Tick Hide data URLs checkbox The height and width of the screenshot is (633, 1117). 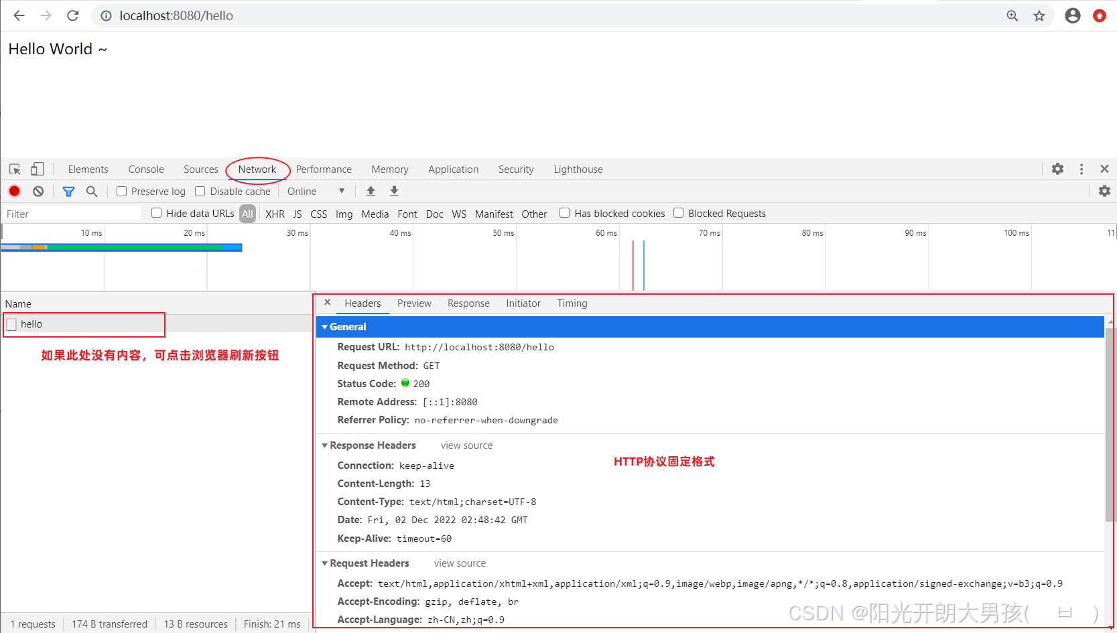point(156,212)
